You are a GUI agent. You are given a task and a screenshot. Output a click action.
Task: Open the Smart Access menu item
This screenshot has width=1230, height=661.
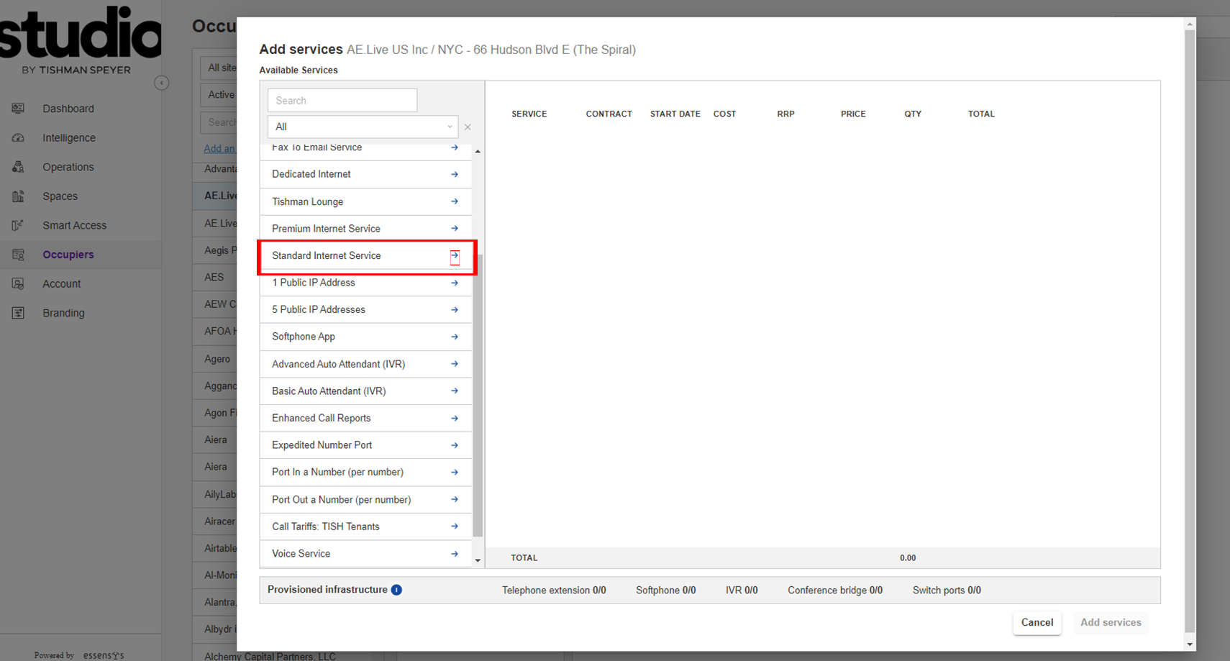pyautogui.click(x=74, y=225)
